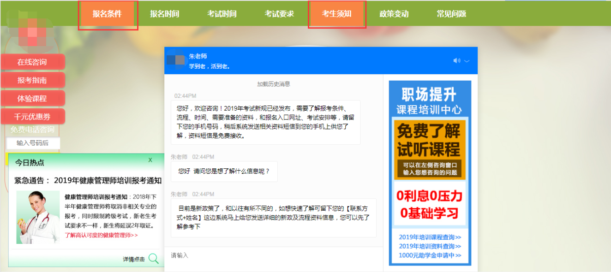The image size is (611, 272).
Task: Open the 考生须知 navigation tab
Action: 337,13
